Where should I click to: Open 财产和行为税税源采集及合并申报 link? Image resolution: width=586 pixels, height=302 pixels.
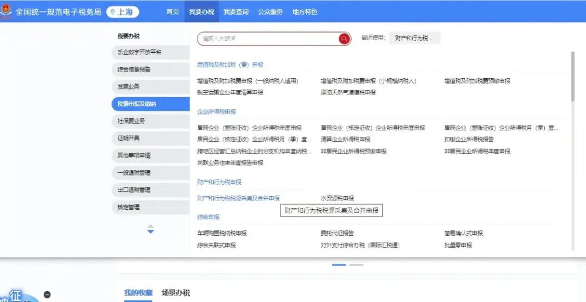[x=238, y=198]
